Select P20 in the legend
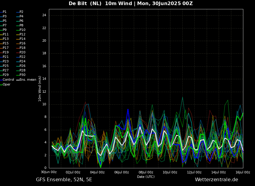 [22, 52]
